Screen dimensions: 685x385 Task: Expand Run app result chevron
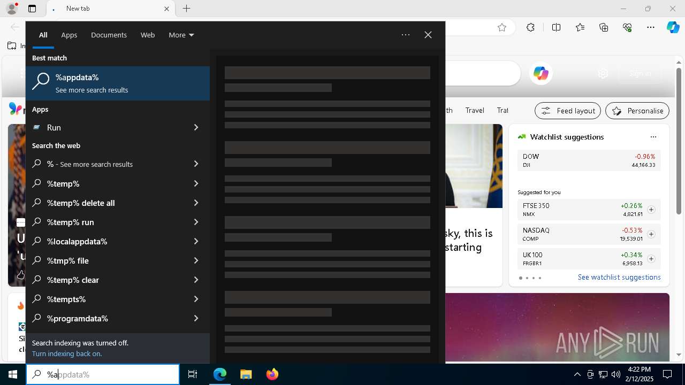pos(196,127)
